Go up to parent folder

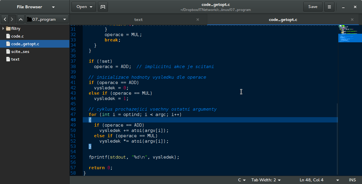(20, 20)
